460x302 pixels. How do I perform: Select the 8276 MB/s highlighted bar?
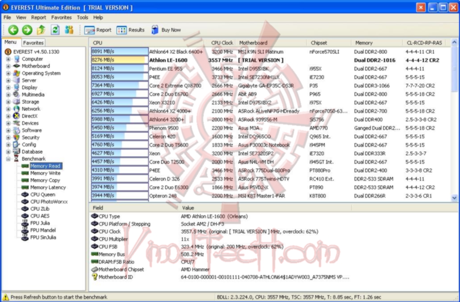[120, 60]
